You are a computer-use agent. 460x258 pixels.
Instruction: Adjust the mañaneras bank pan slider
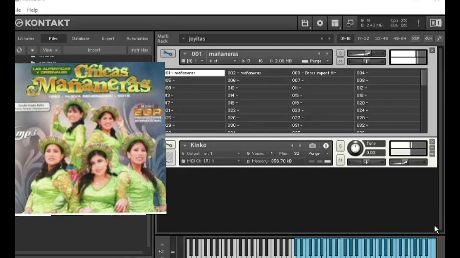[x=366, y=62]
